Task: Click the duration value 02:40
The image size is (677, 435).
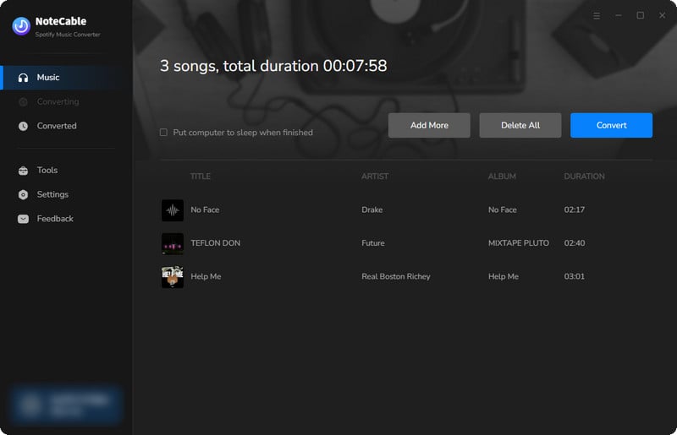Action: (x=575, y=243)
